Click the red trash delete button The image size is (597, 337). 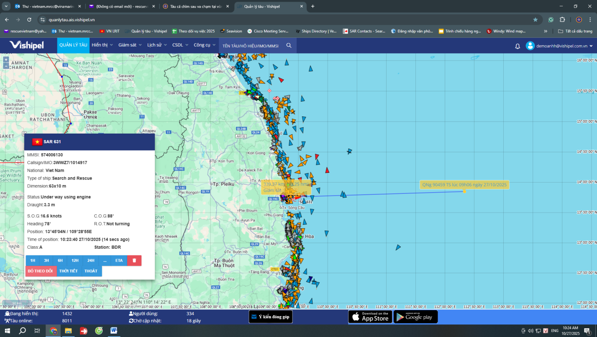pos(134,260)
